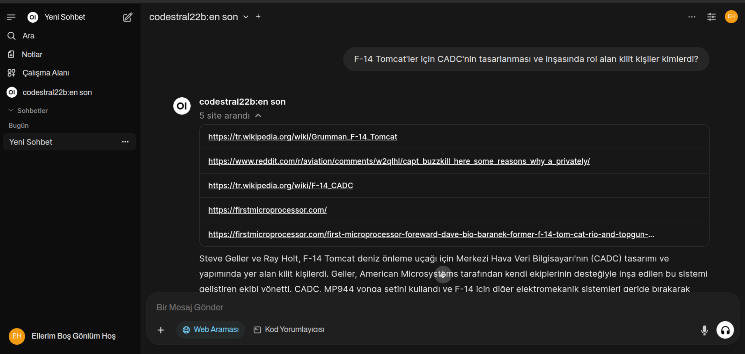Open the reddit aviation comments link
This screenshot has width=745, height=354.
tap(399, 161)
